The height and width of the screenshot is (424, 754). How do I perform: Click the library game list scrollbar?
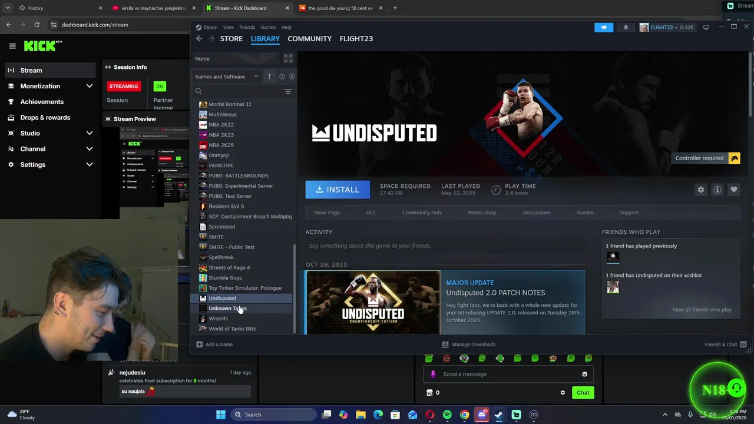[x=294, y=289]
